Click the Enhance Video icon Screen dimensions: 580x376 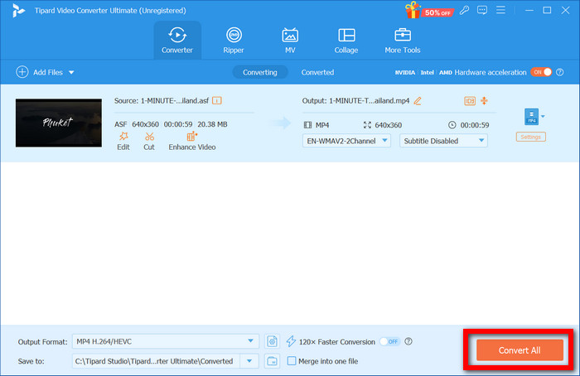click(x=191, y=136)
